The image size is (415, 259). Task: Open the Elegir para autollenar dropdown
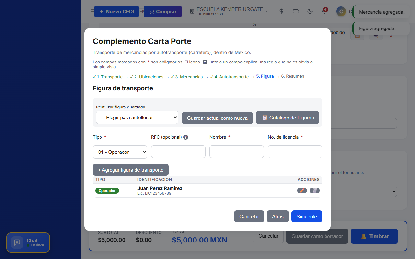tap(137, 118)
